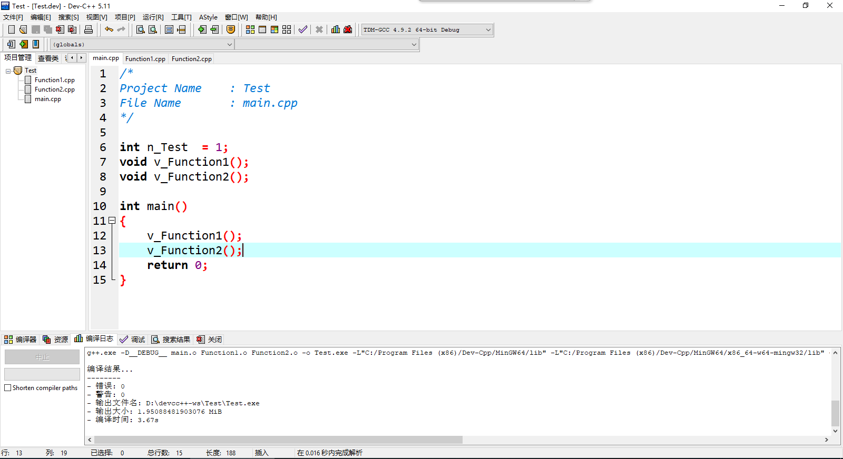Undo the last edit via toolbar
Screen dimensions: 843x459
tap(109, 29)
